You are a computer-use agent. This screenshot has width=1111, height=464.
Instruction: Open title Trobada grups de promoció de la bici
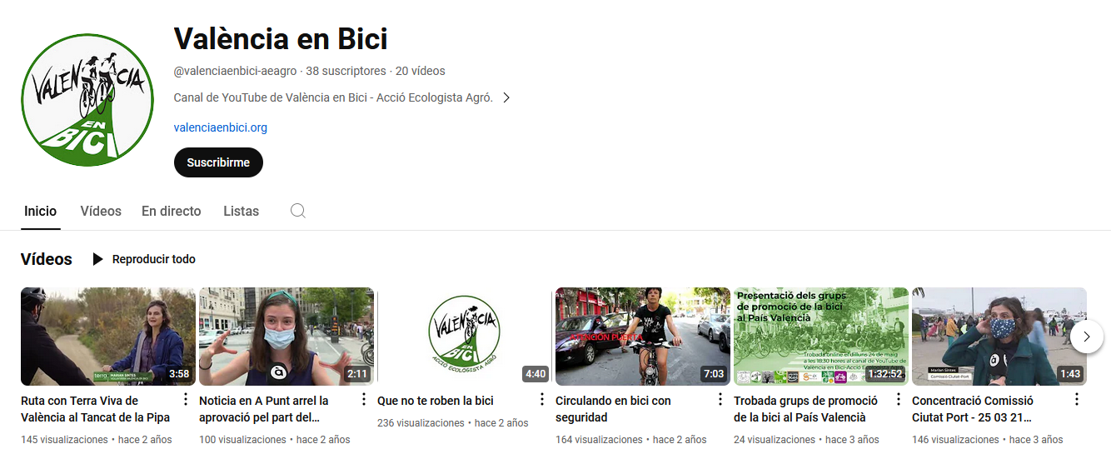(805, 409)
